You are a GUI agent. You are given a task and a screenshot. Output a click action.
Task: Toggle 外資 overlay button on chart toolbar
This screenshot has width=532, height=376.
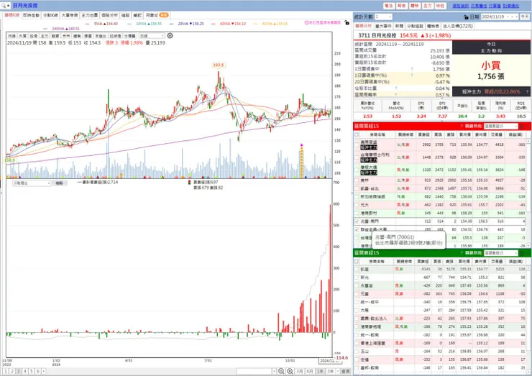coord(22,36)
